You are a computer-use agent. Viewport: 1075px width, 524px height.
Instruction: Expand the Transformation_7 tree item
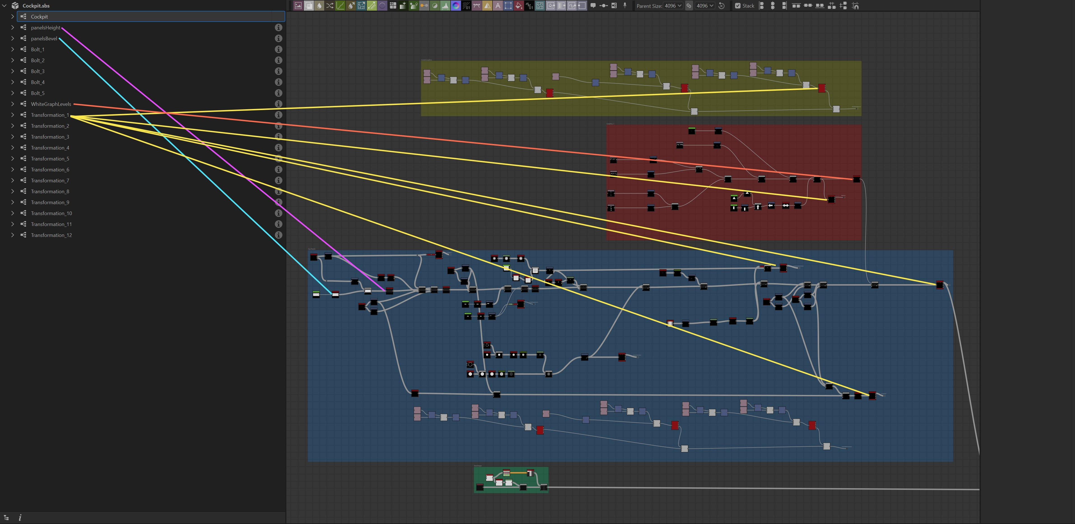12,180
